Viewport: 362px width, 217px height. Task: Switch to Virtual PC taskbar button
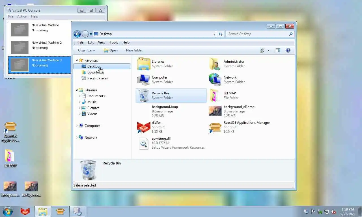78,211
